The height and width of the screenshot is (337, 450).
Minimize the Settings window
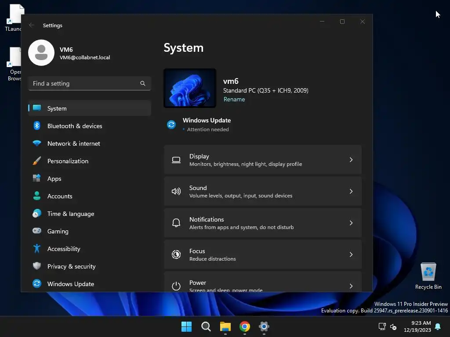(x=322, y=22)
